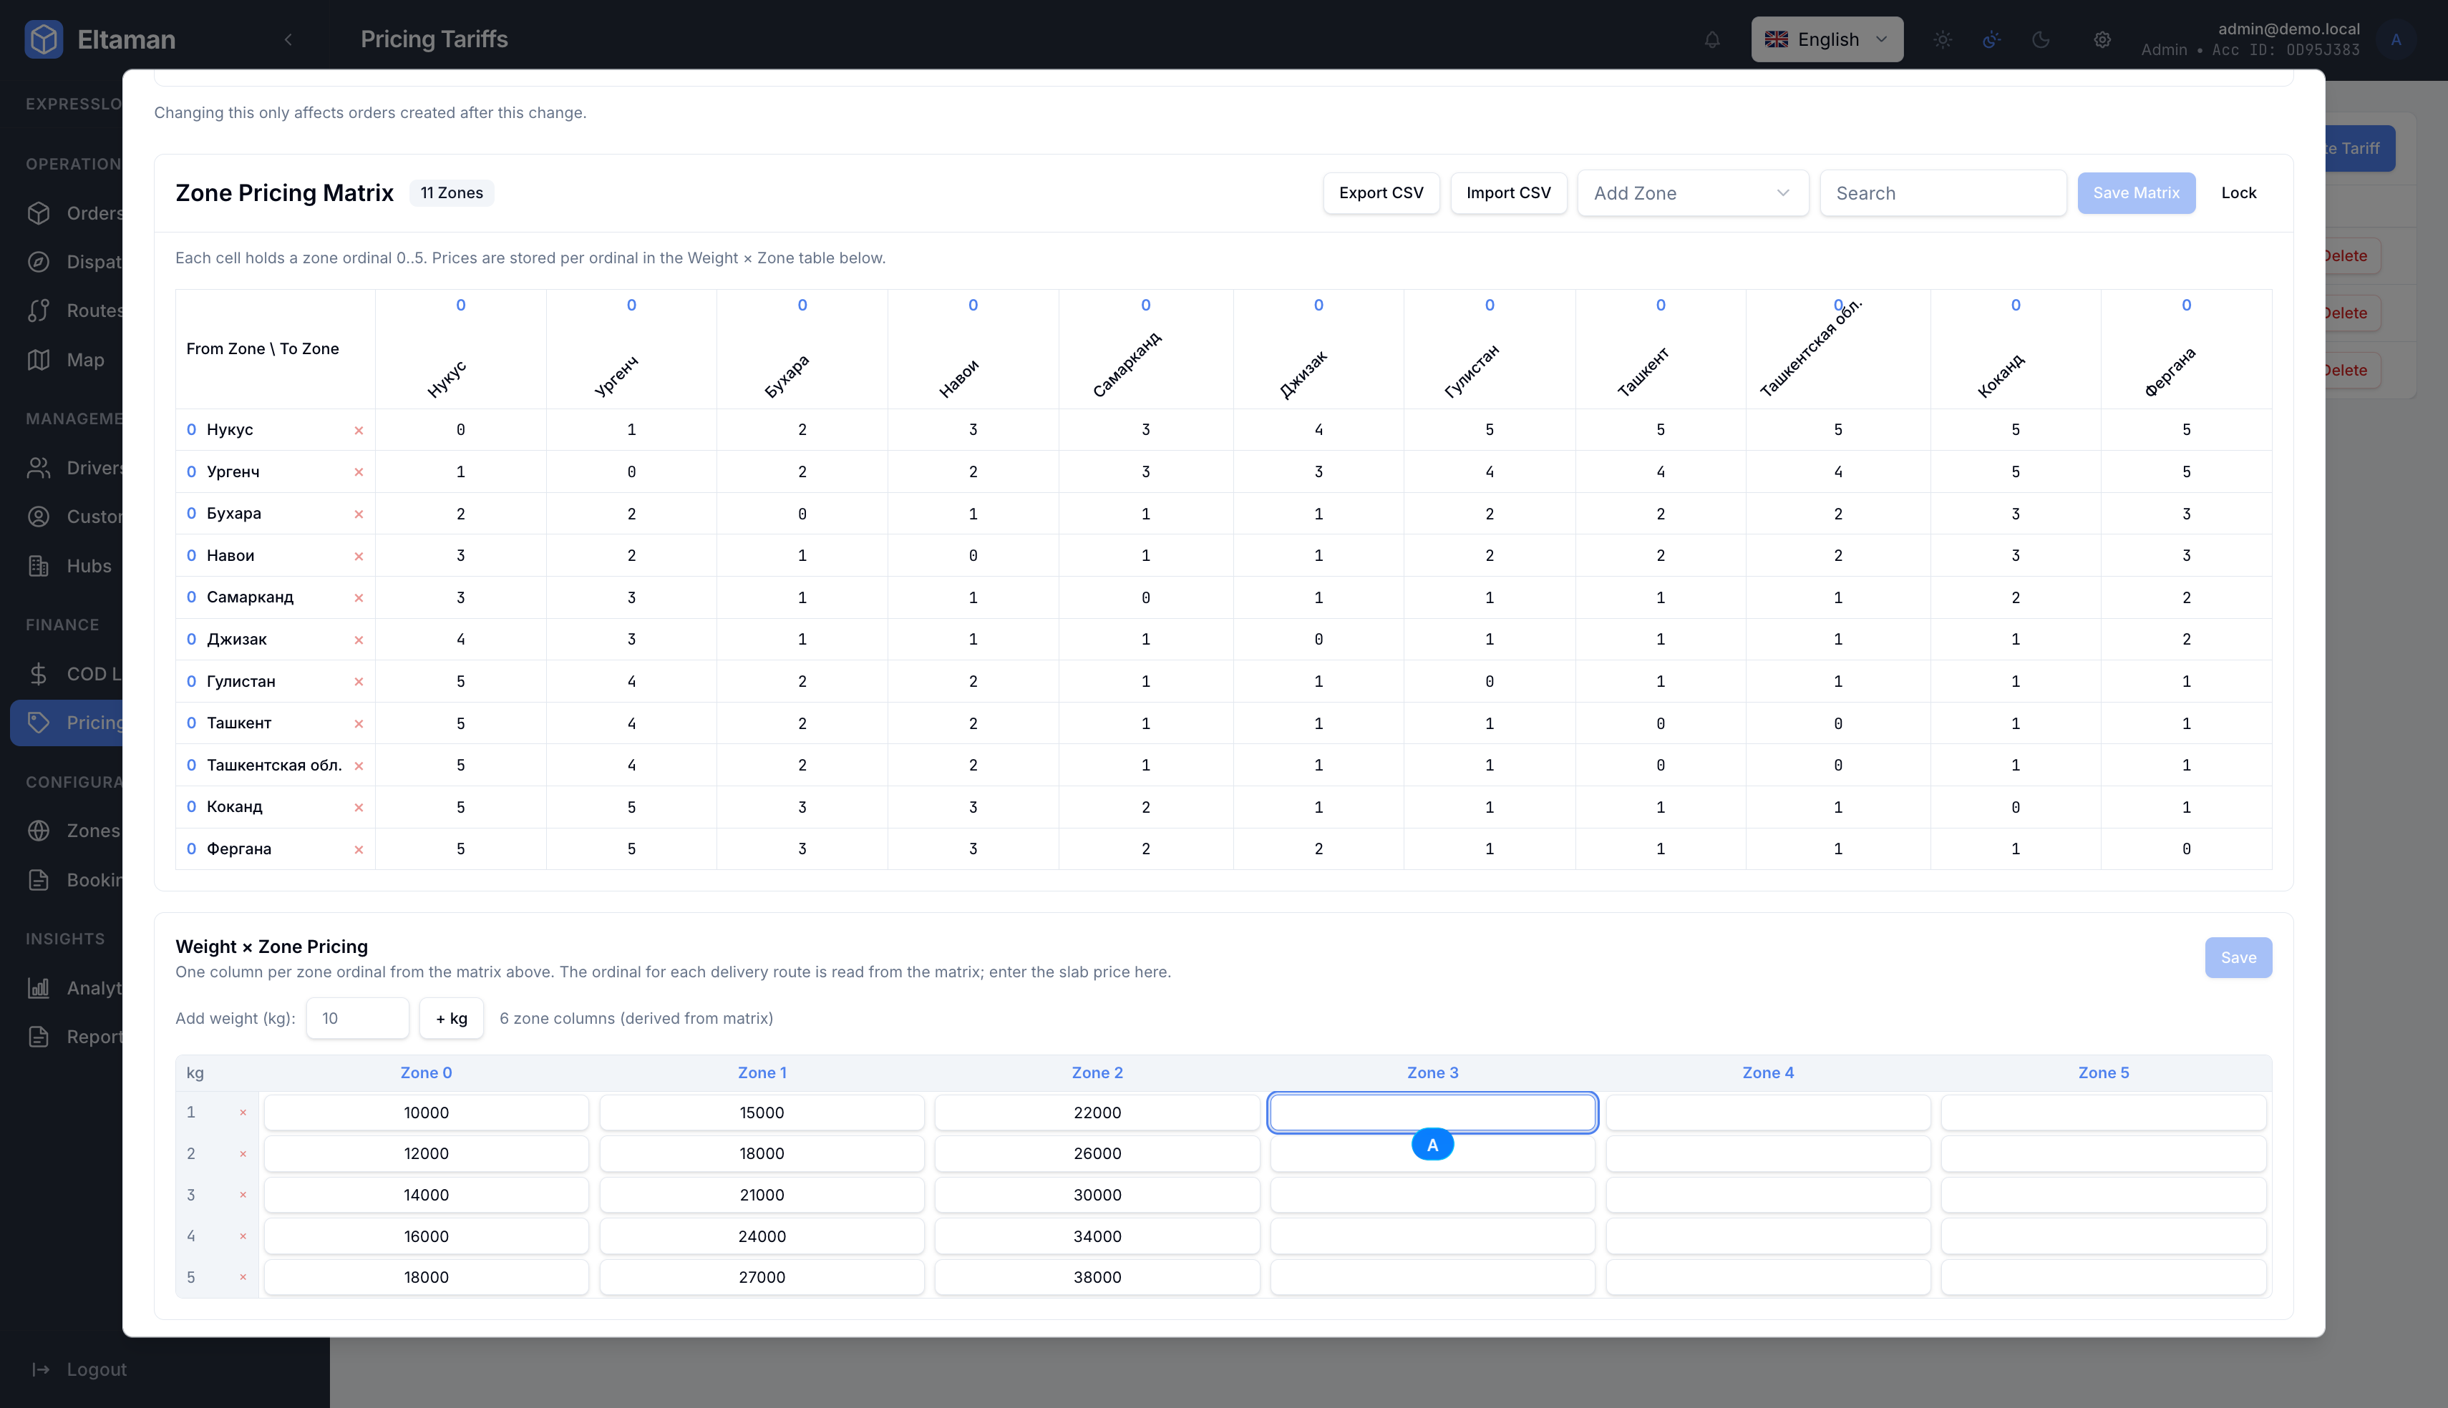The width and height of the screenshot is (2448, 1408).
Task: Click the empty Zone 3 price for 3 kg
Action: coord(1432,1196)
